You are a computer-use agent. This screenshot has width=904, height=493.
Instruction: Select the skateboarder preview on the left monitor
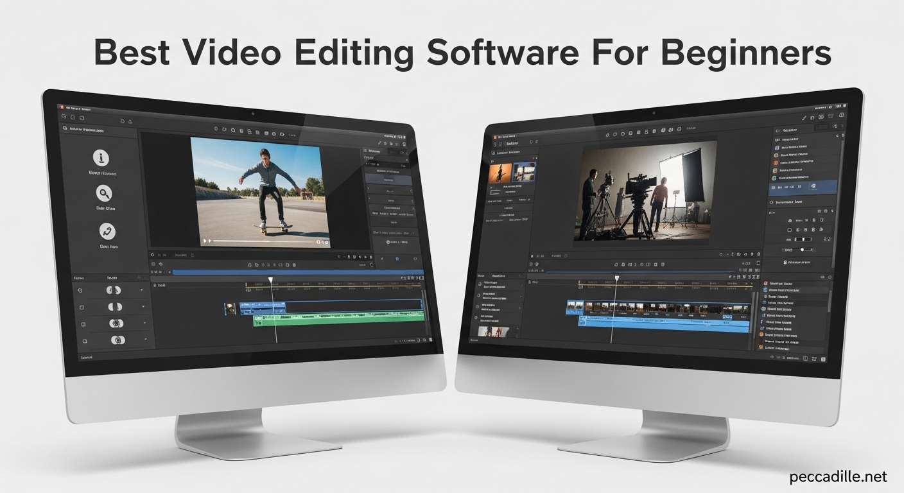click(x=259, y=192)
